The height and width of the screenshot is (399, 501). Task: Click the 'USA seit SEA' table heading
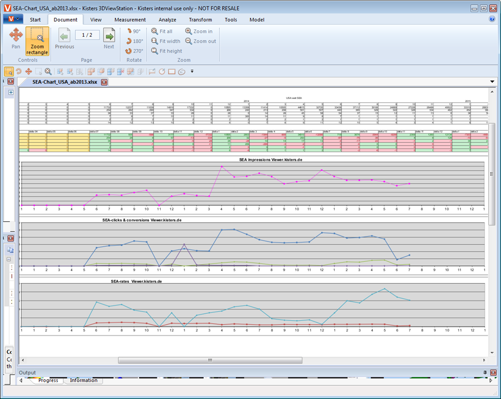(294, 98)
